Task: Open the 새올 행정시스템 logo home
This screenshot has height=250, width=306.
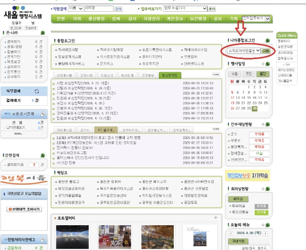Action: (x=22, y=13)
